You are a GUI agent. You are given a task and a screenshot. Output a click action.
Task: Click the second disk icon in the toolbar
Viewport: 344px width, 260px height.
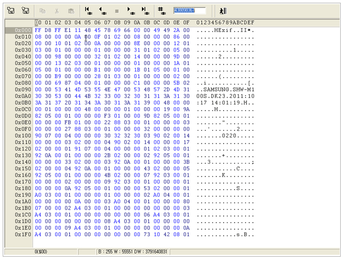(25, 10)
